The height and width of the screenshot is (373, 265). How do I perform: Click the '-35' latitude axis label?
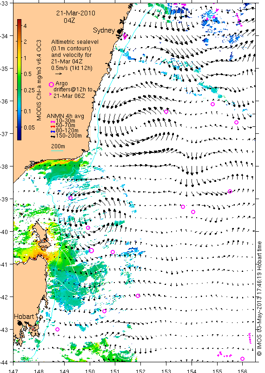[x=4, y=69]
